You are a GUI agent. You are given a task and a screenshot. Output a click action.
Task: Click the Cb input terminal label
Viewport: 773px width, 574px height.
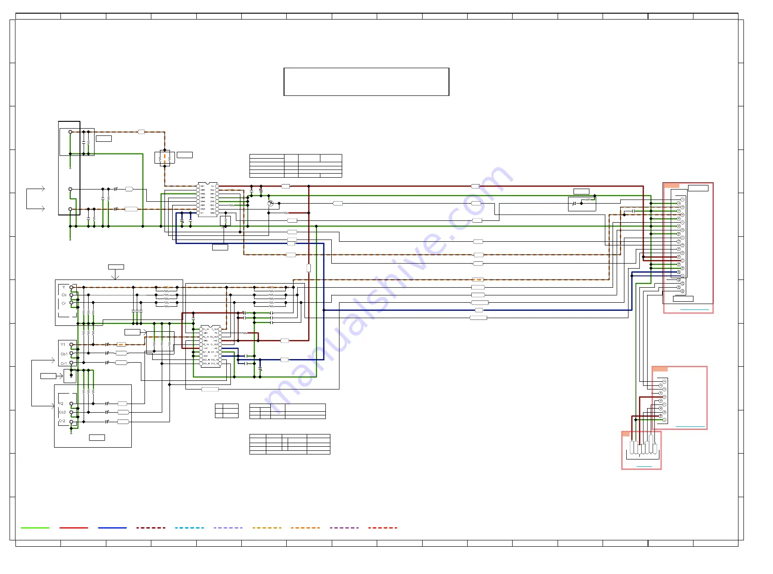[x=64, y=295]
